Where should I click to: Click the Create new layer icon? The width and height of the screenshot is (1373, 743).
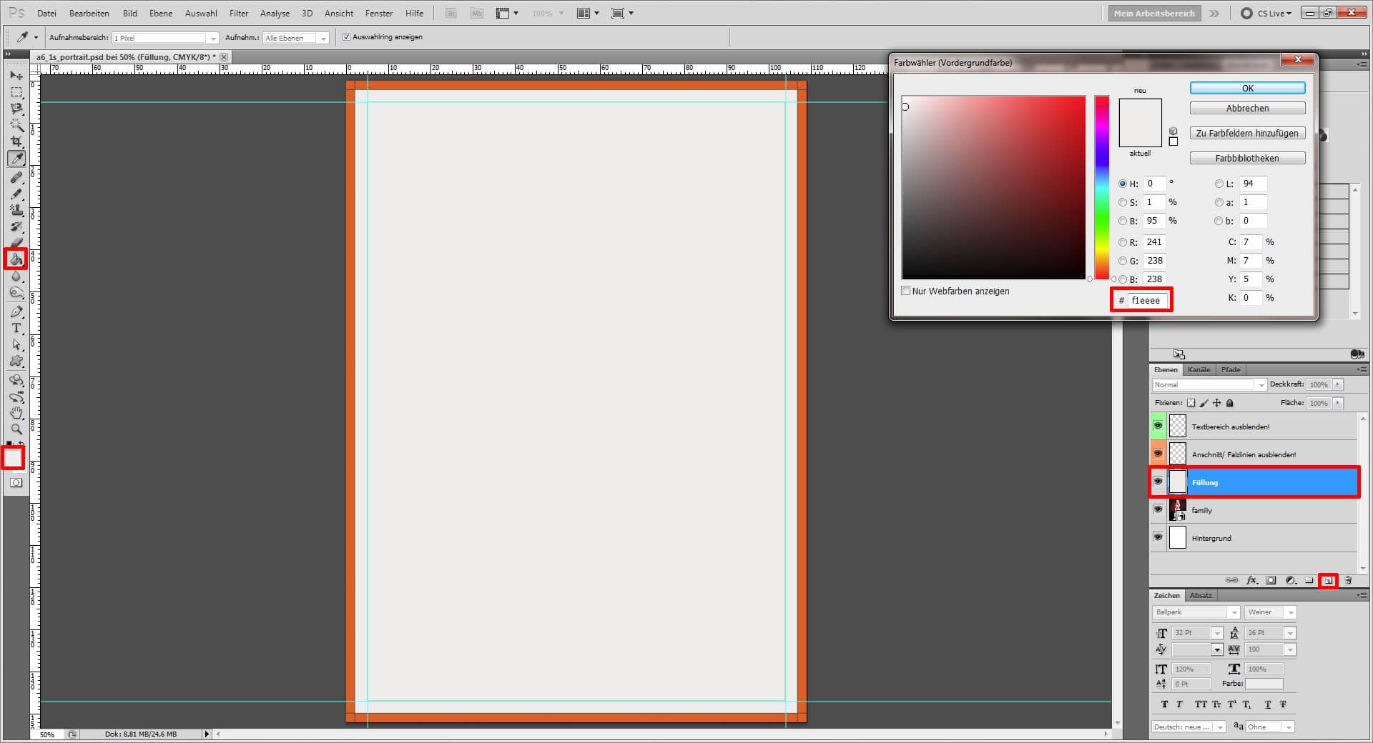pos(1329,580)
